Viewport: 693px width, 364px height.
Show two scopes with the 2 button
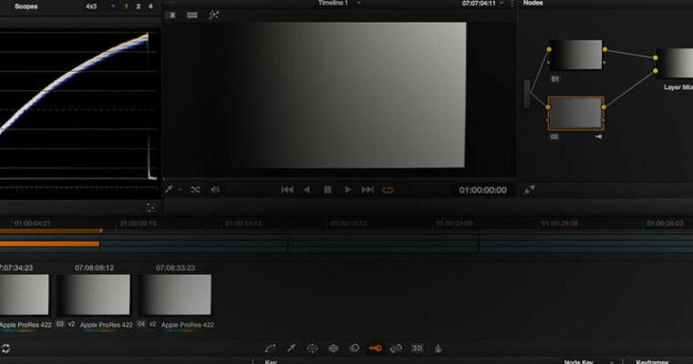138,6
